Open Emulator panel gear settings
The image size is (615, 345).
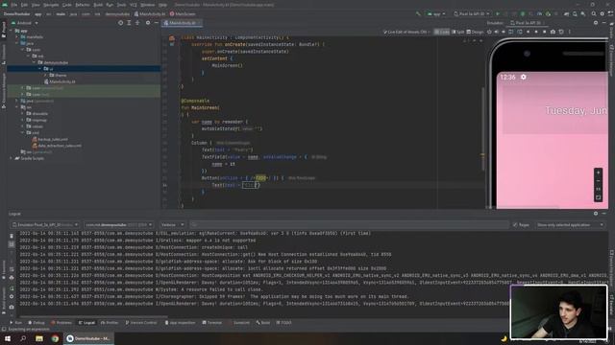click(x=596, y=23)
